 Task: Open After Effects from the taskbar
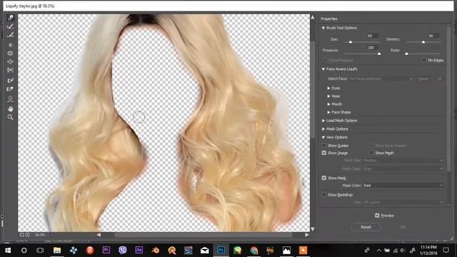coord(139,250)
